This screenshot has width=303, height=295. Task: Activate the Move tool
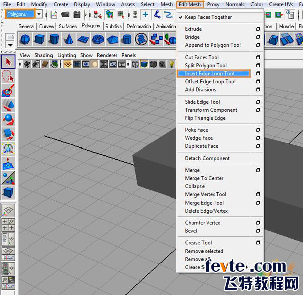pyautogui.click(x=8, y=105)
